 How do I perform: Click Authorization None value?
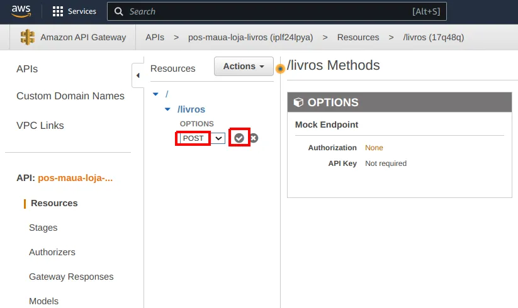[x=374, y=148]
